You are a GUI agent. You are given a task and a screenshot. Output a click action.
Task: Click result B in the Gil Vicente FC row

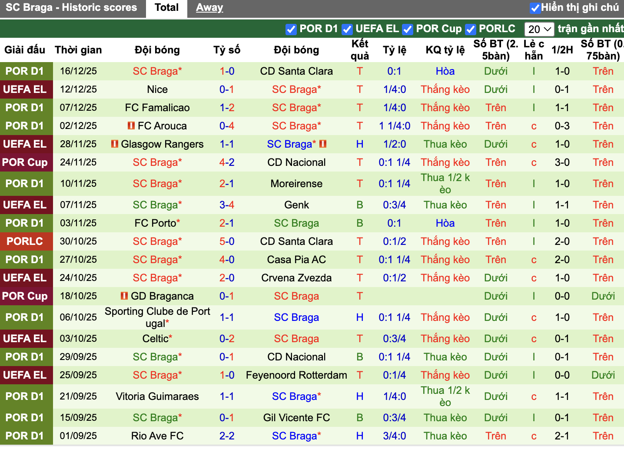[x=360, y=418]
